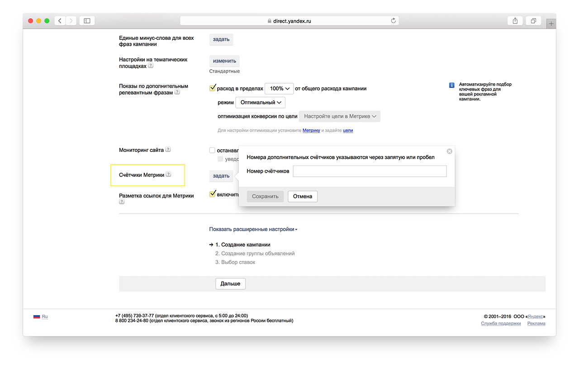Show all tabs overview icon
Viewport: 579px width, 369px height.
pos(534,21)
